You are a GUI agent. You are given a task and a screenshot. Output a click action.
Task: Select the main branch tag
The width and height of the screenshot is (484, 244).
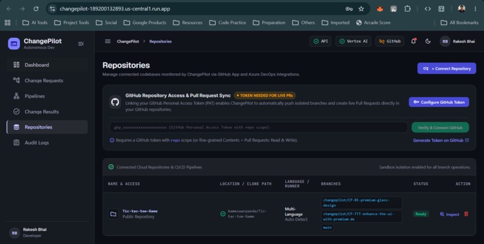point(327,228)
